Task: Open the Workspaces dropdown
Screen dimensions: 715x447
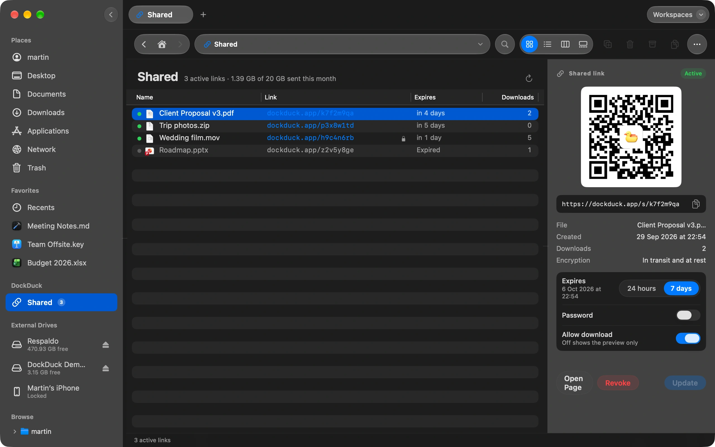Action: 678,15
